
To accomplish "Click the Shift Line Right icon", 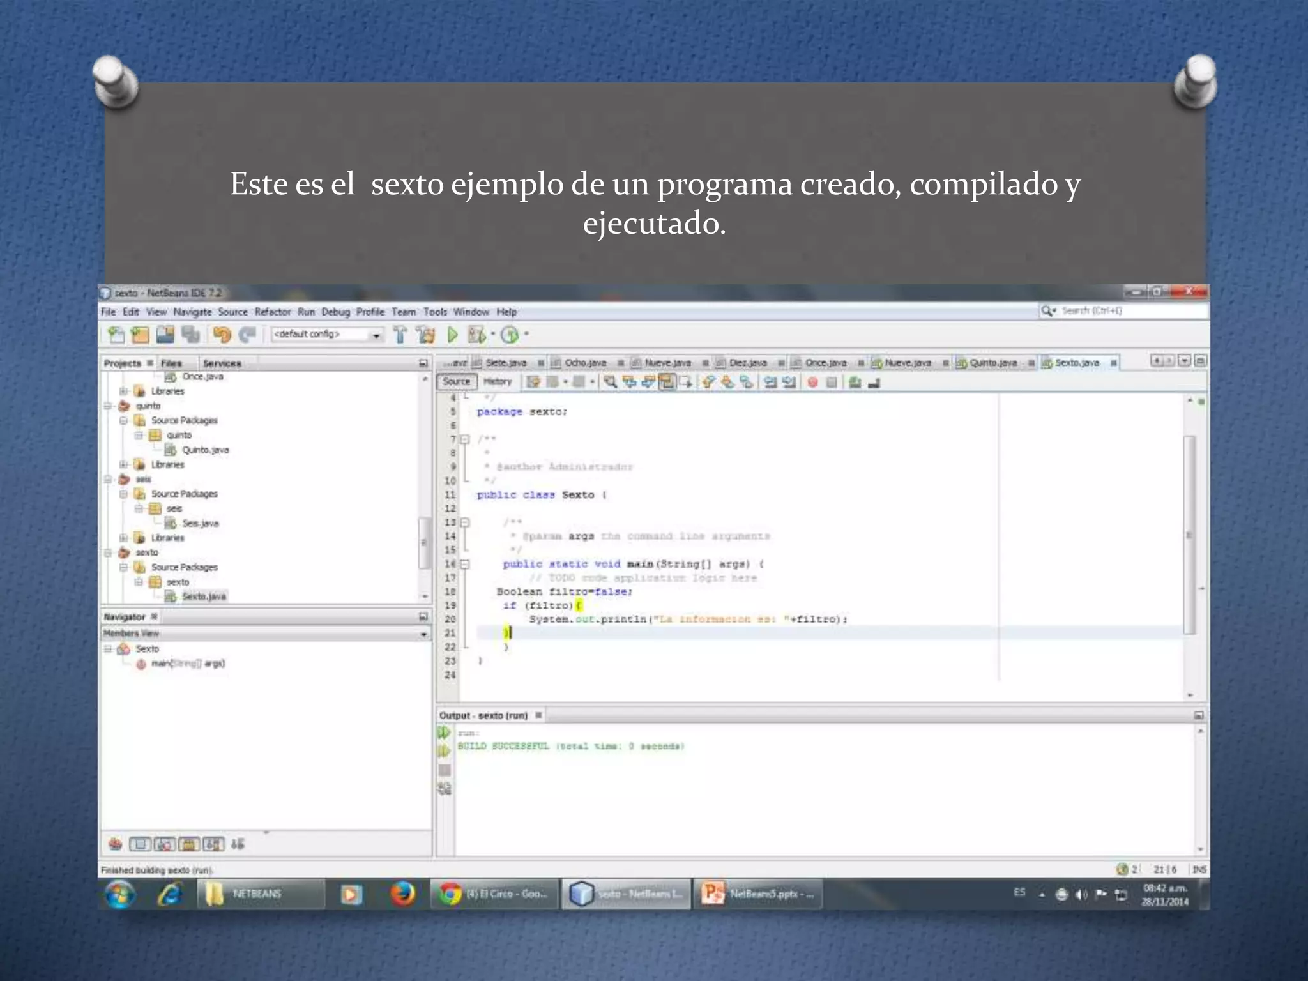I will point(790,382).
